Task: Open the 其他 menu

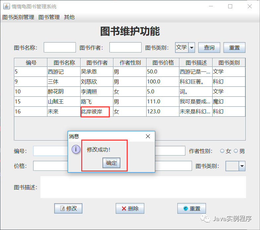Action: [x=69, y=17]
